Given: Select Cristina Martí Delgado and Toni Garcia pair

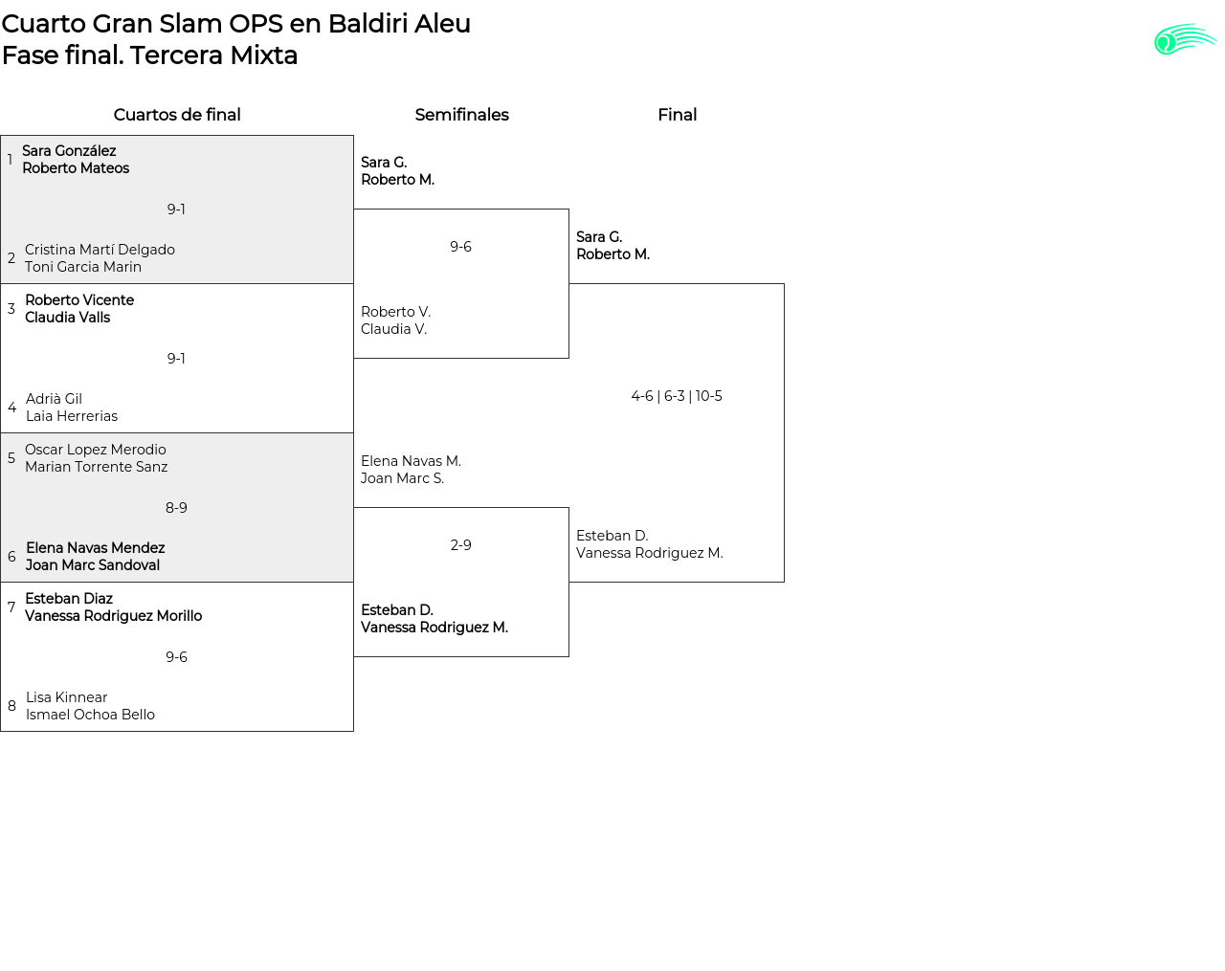Looking at the screenshot, I should click(x=100, y=258).
